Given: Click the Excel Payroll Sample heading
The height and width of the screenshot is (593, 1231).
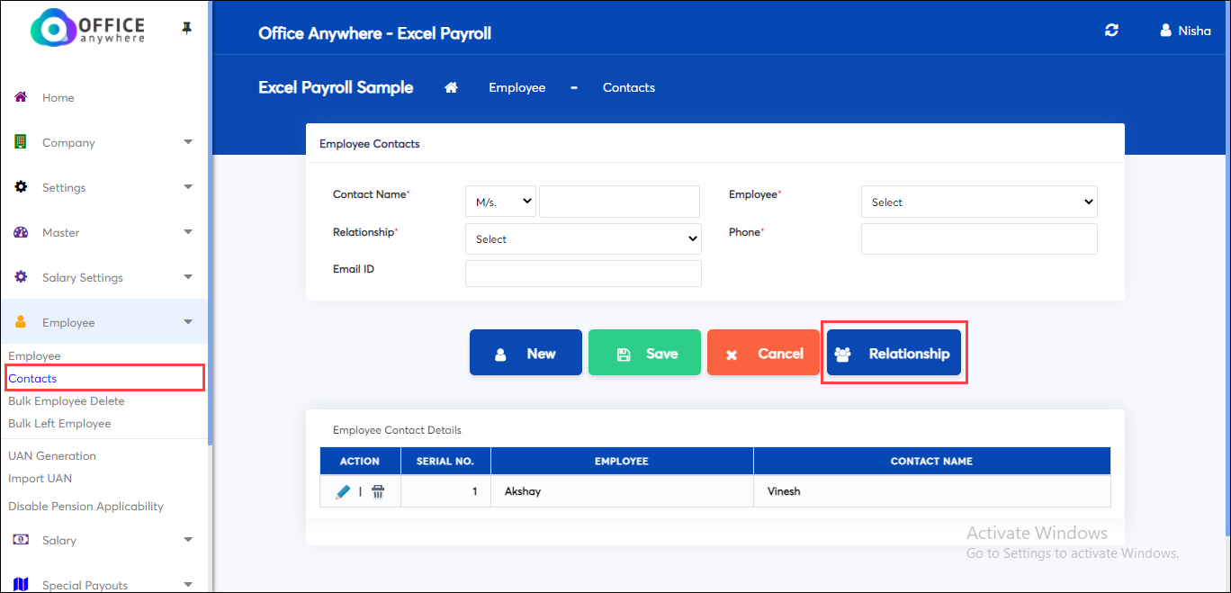Looking at the screenshot, I should [336, 87].
